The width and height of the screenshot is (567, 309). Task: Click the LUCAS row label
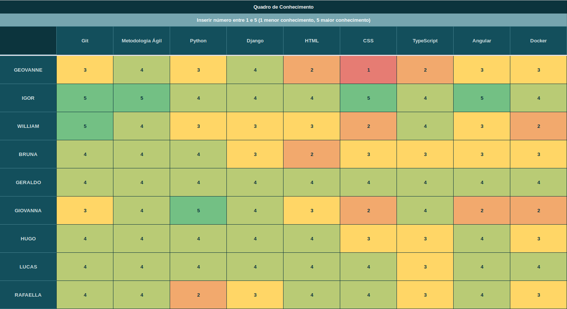(x=28, y=267)
